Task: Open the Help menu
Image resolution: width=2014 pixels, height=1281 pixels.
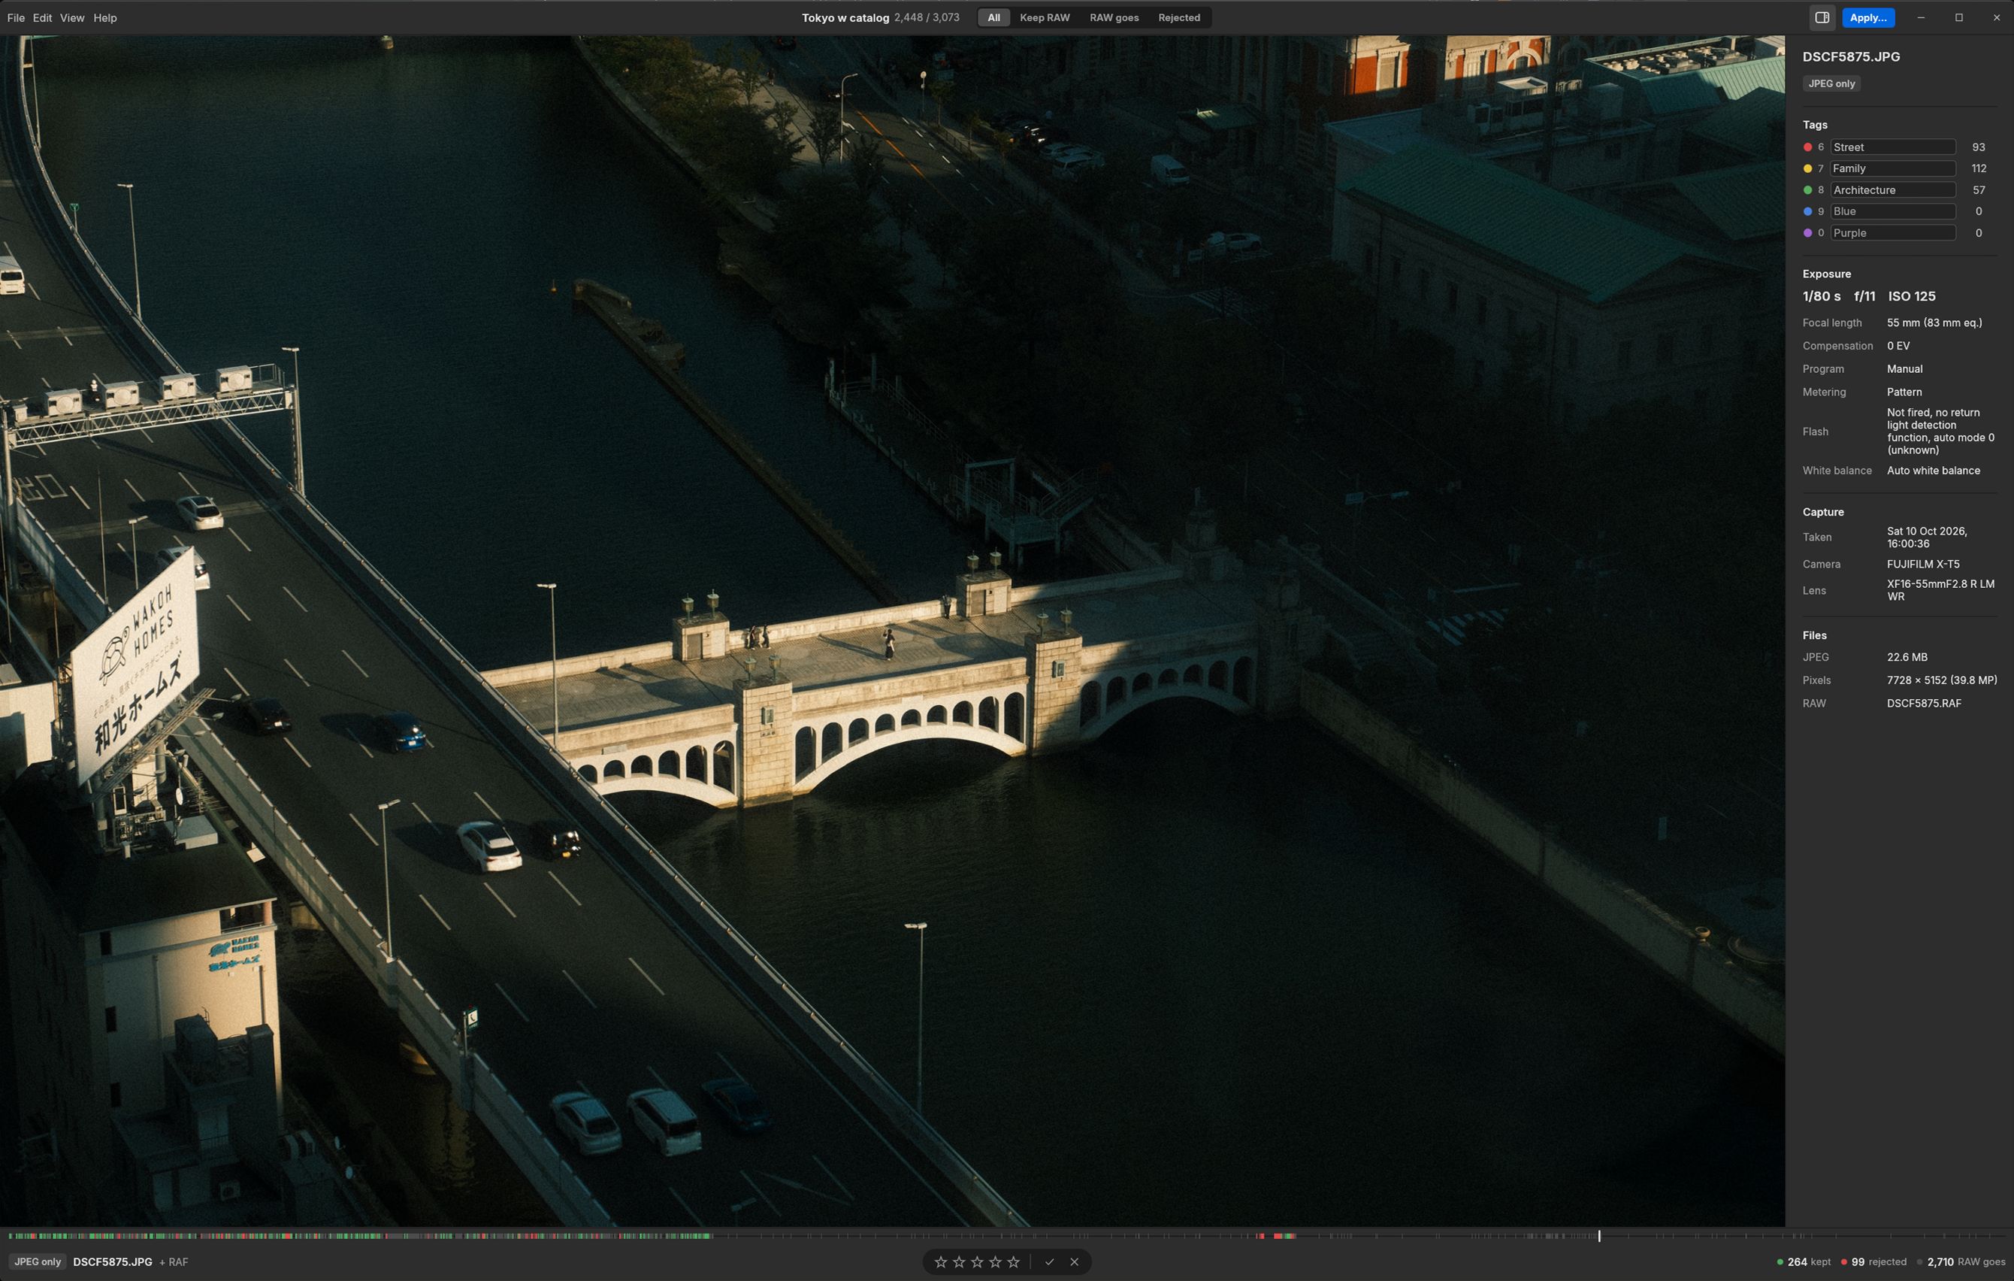Action: (x=105, y=17)
